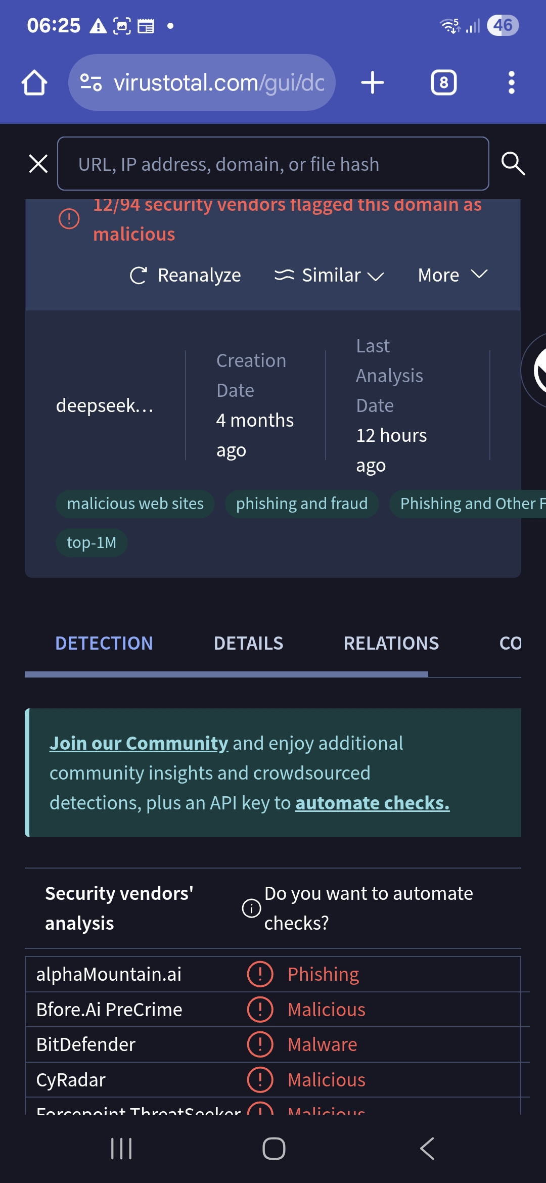The width and height of the screenshot is (546, 1183).
Task: Open site info icon in address bar
Action: click(x=92, y=82)
